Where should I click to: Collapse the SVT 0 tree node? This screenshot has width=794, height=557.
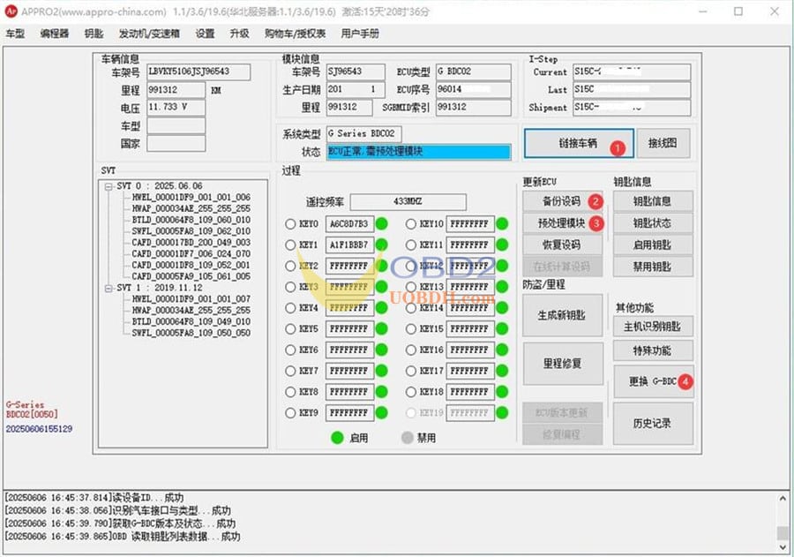(109, 186)
